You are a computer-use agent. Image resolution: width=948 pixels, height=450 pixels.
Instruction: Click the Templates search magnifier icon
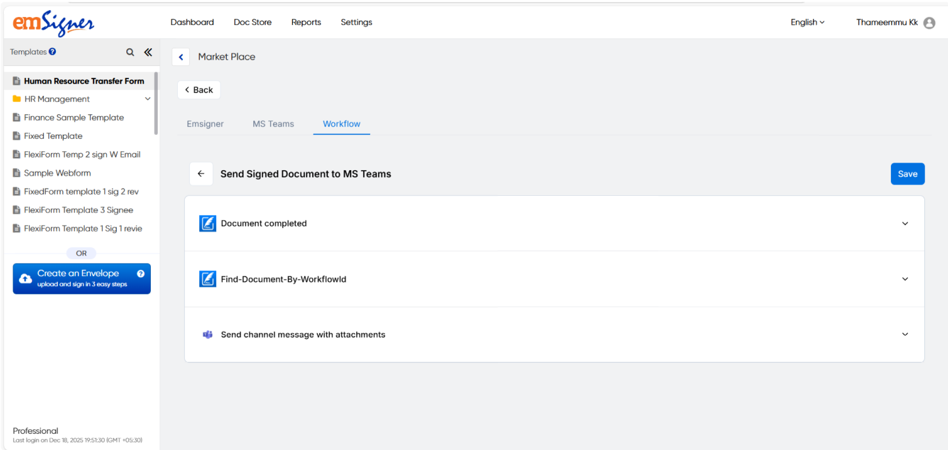(130, 52)
